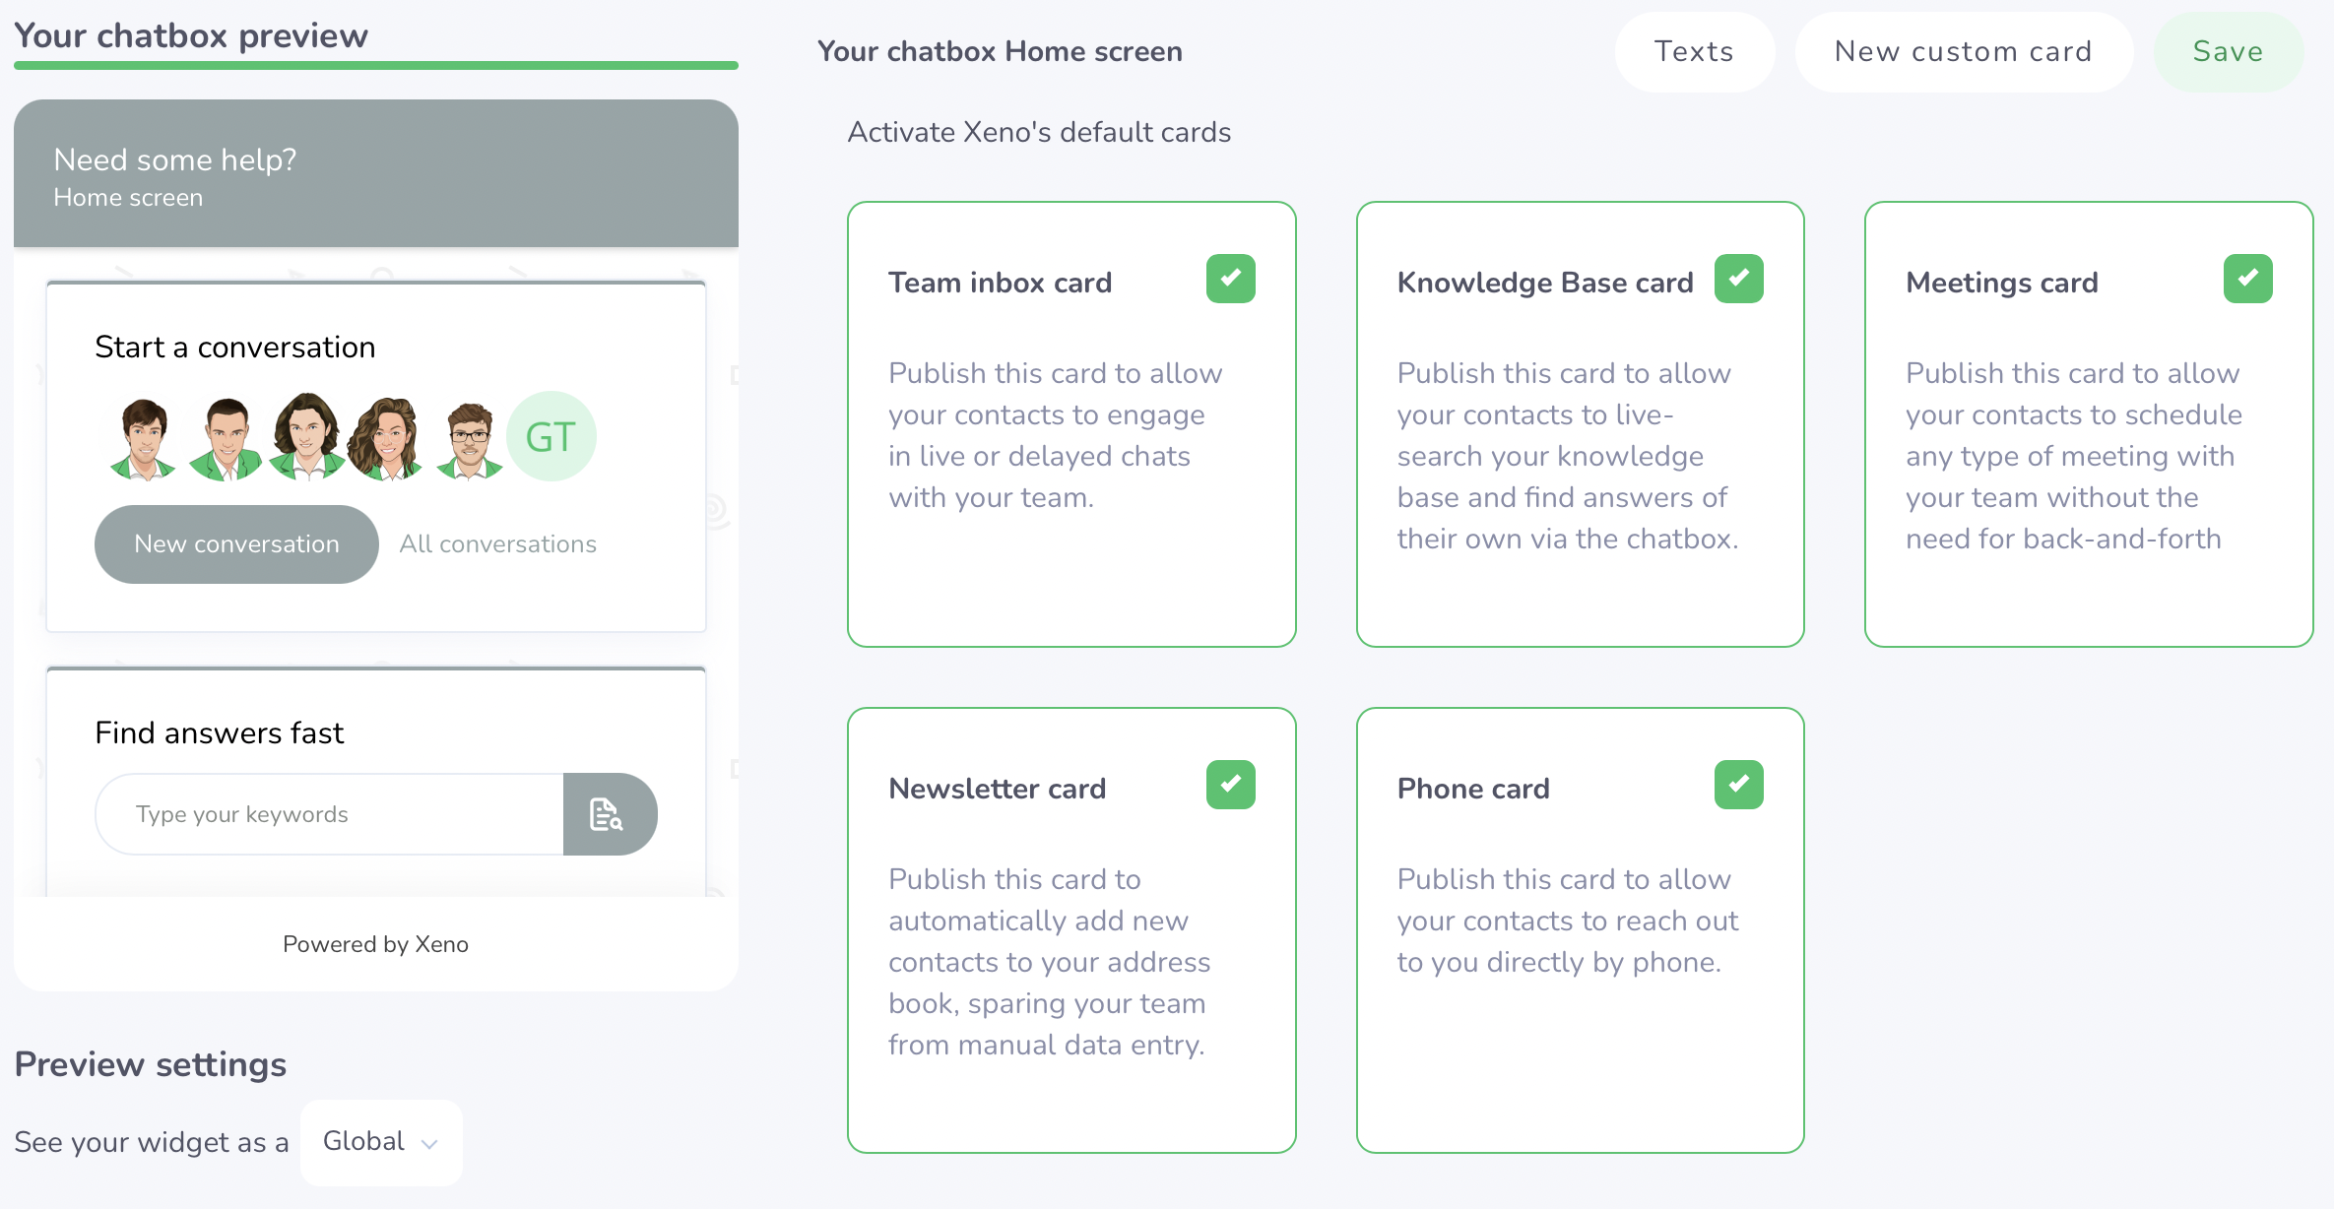This screenshot has height=1209, width=2334.
Task: Disable the Meetings card checkbox
Action: (2247, 279)
